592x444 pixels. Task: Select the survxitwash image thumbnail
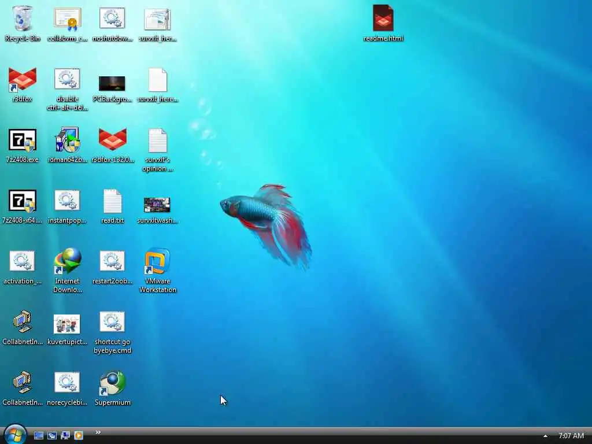(157, 210)
